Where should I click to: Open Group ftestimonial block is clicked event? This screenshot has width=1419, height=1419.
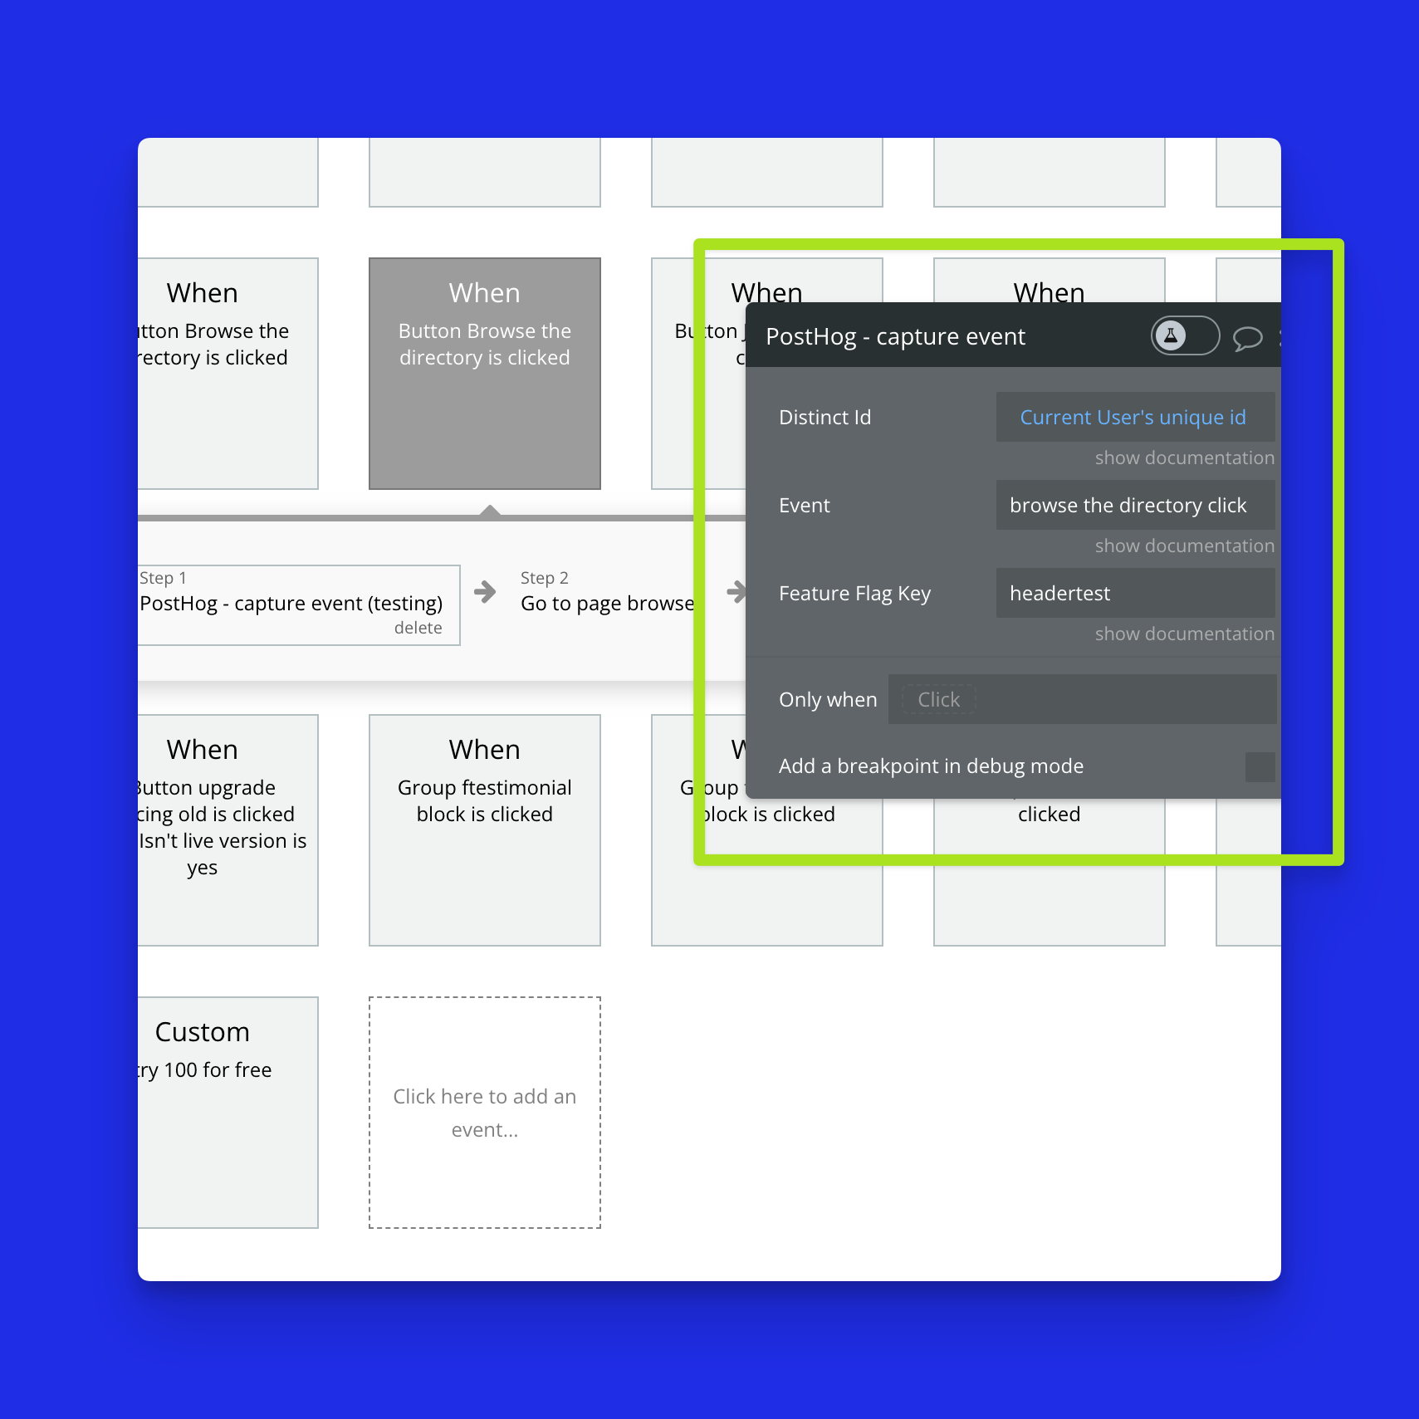(485, 830)
